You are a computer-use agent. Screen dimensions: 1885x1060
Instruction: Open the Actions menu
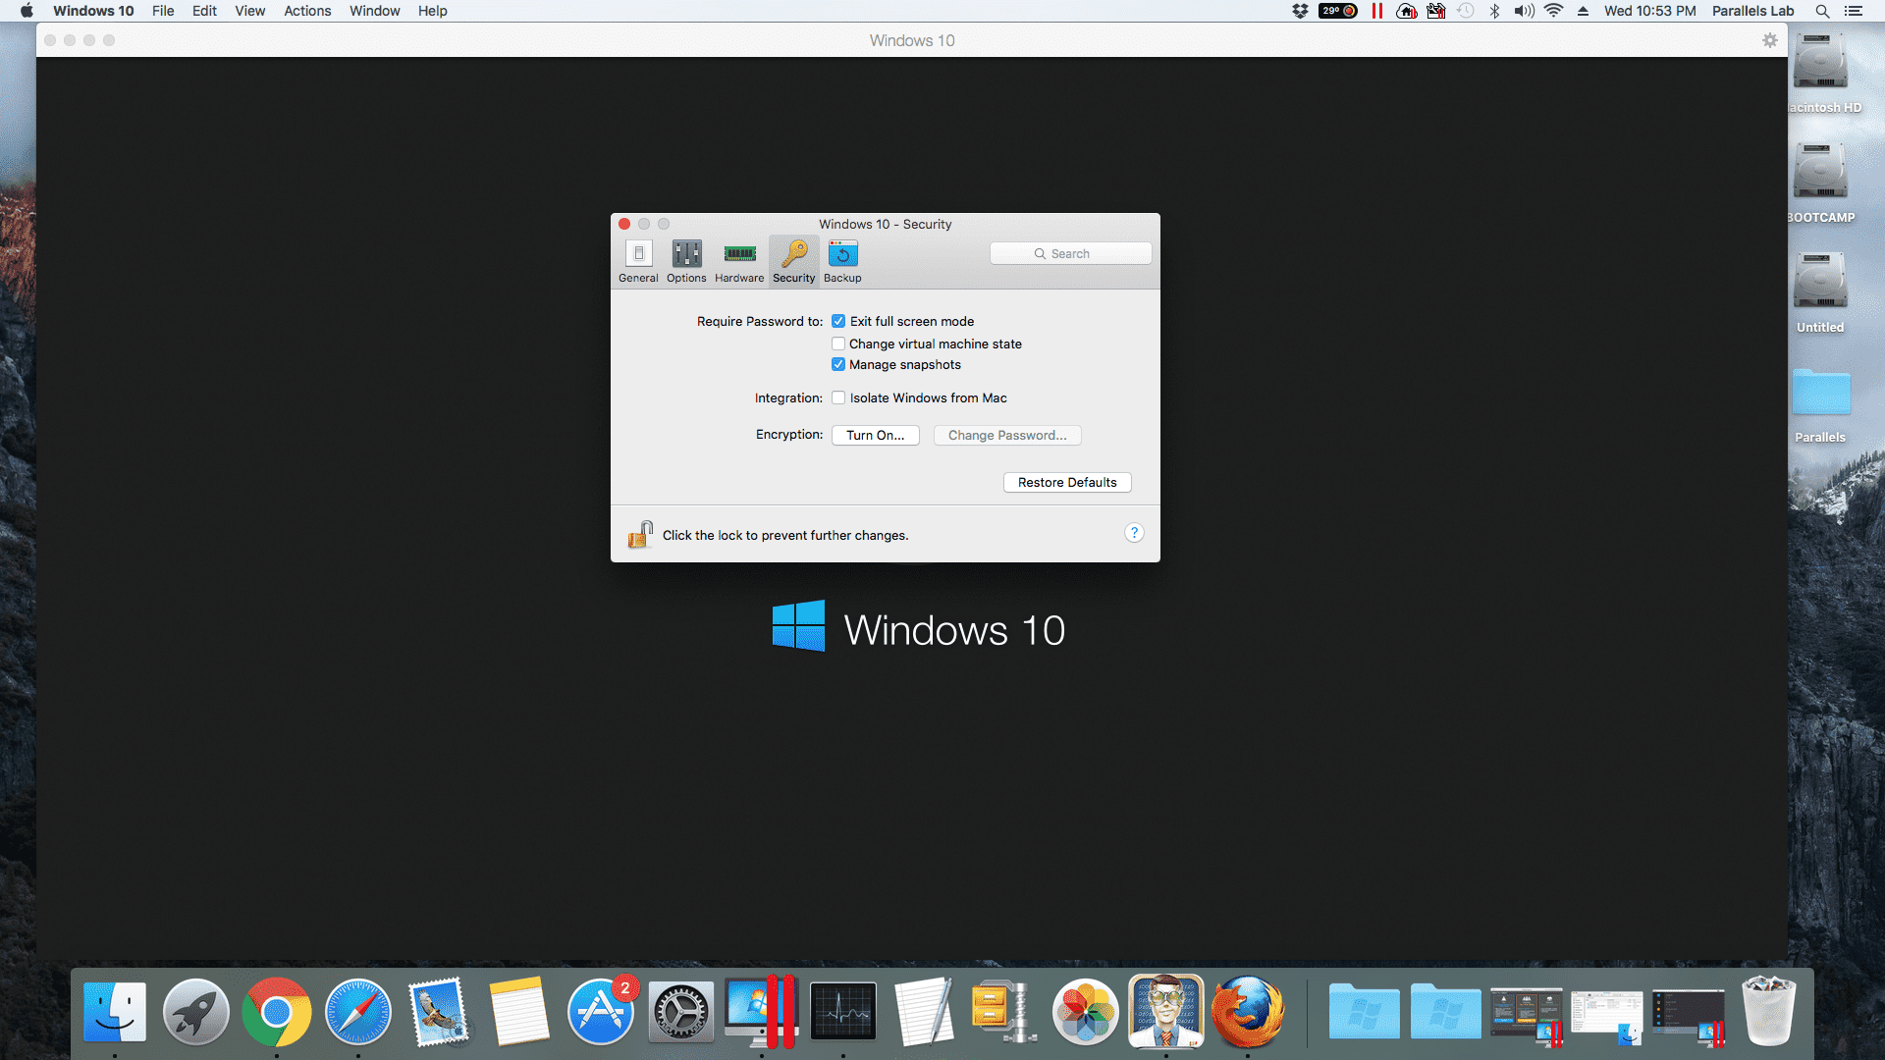(x=307, y=11)
